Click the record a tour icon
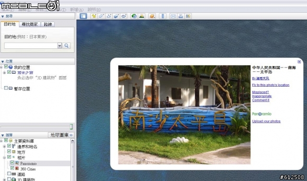Image resolution: width=307 pixels, height=181 pixels. coord(124,16)
